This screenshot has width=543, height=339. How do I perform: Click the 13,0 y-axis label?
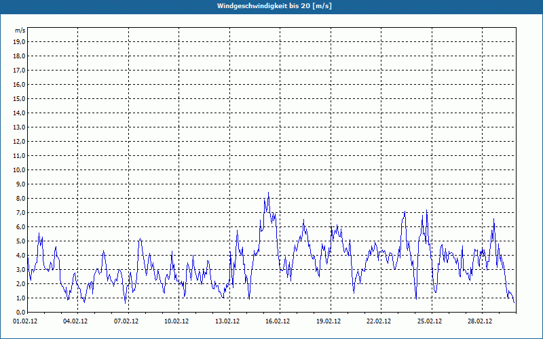click(19, 127)
